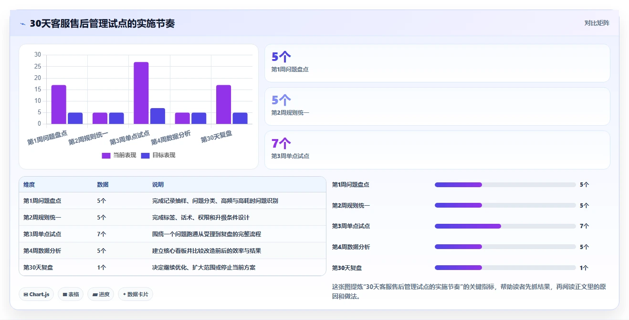Click the 第30天复盘 progress bar
This screenshot has height=320, width=629.
[x=505, y=268]
